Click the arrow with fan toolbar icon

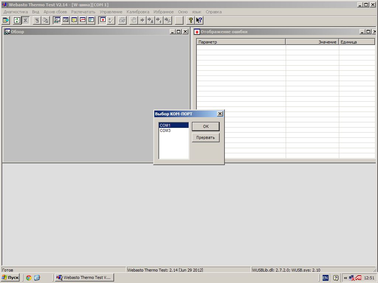(168, 21)
